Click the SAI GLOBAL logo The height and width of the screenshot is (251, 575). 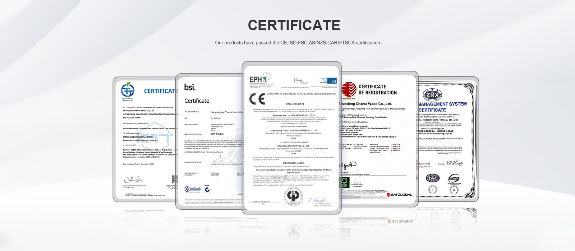coord(399,195)
